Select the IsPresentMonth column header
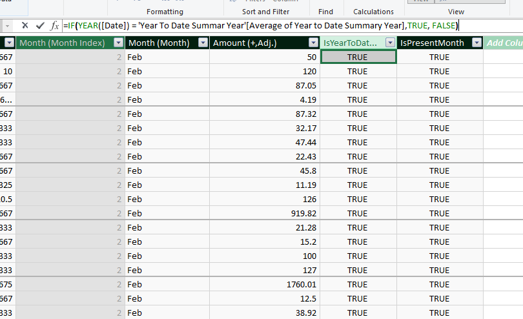The image size is (523, 319). [433, 43]
